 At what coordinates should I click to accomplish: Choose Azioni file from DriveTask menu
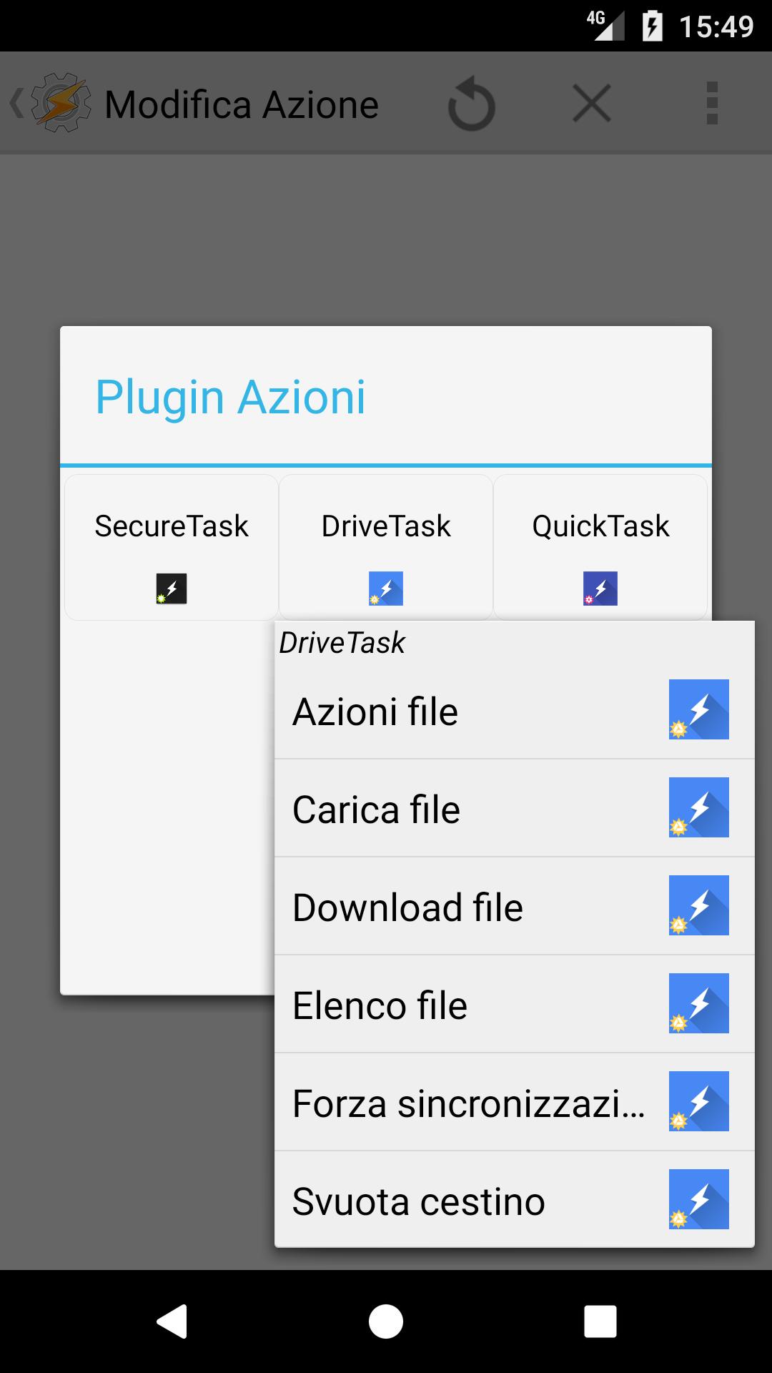(515, 712)
